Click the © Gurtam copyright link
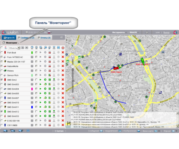Image resolution: width=179 pixels, height=149 pixels. pyautogui.click(x=59, y=131)
